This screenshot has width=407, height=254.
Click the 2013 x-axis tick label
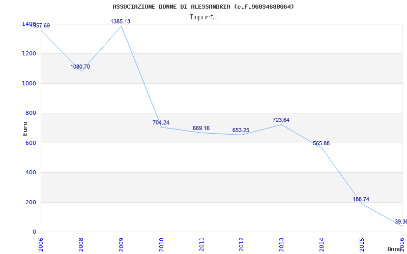282,244
